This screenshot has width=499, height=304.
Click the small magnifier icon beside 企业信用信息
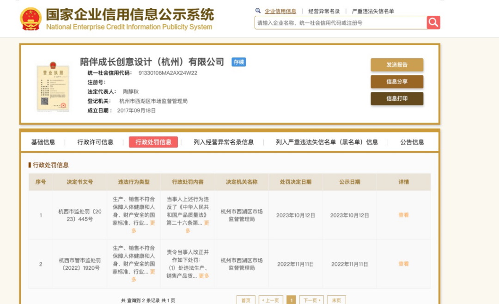coord(258,11)
